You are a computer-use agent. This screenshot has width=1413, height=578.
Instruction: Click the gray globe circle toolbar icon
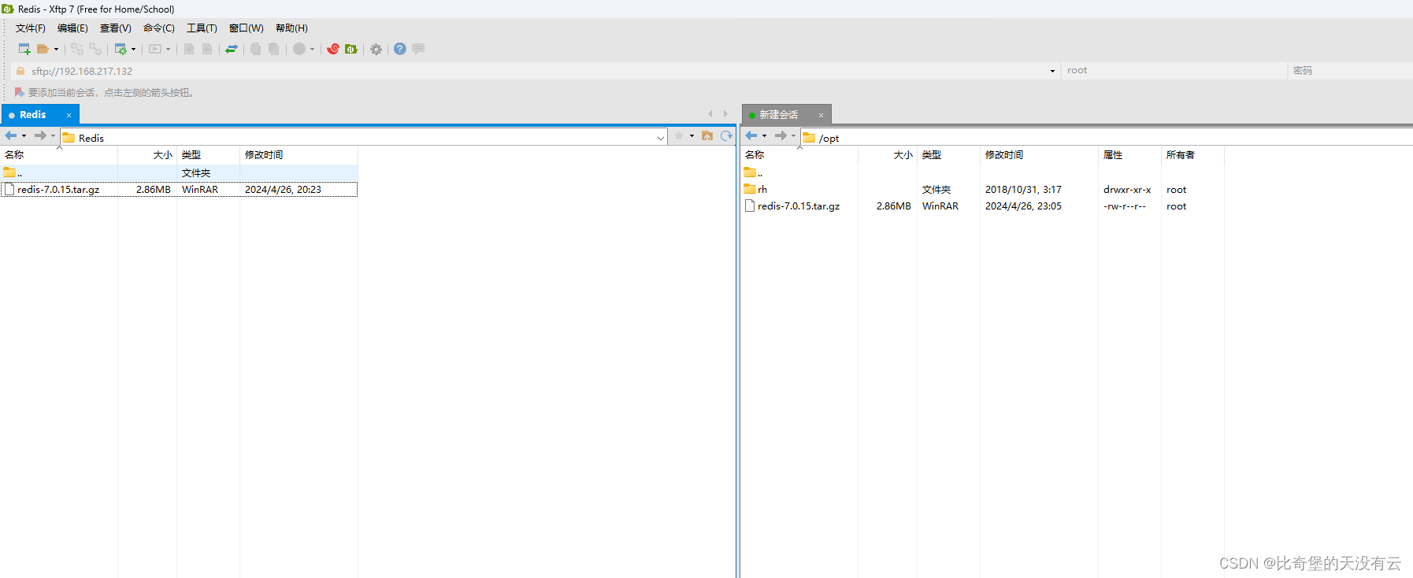coord(299,49)
